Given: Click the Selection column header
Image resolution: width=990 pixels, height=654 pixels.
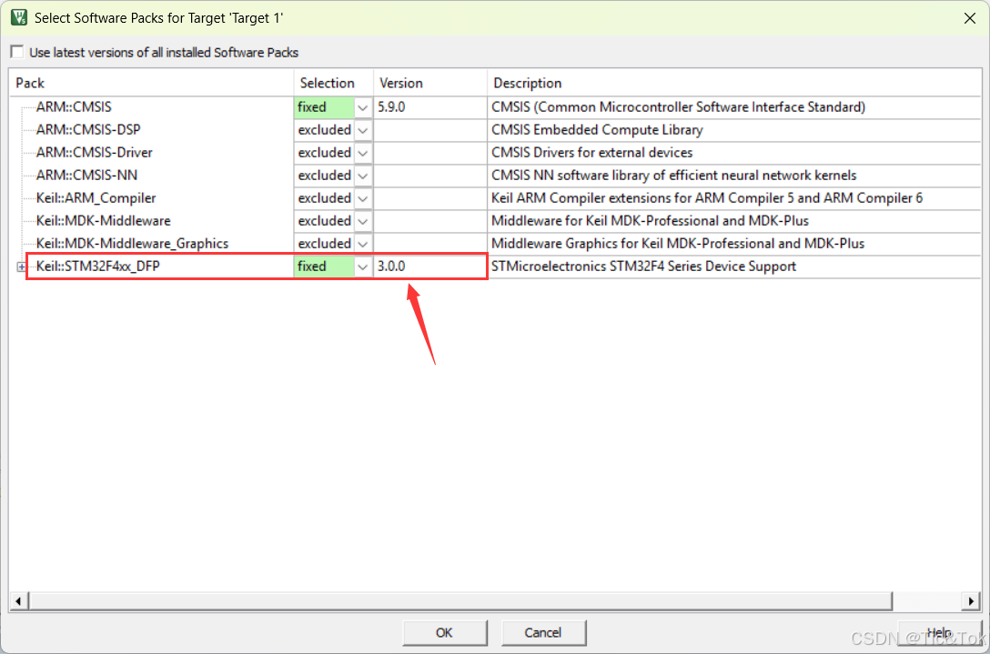Looking at the screenshot, I should point(334,84).
